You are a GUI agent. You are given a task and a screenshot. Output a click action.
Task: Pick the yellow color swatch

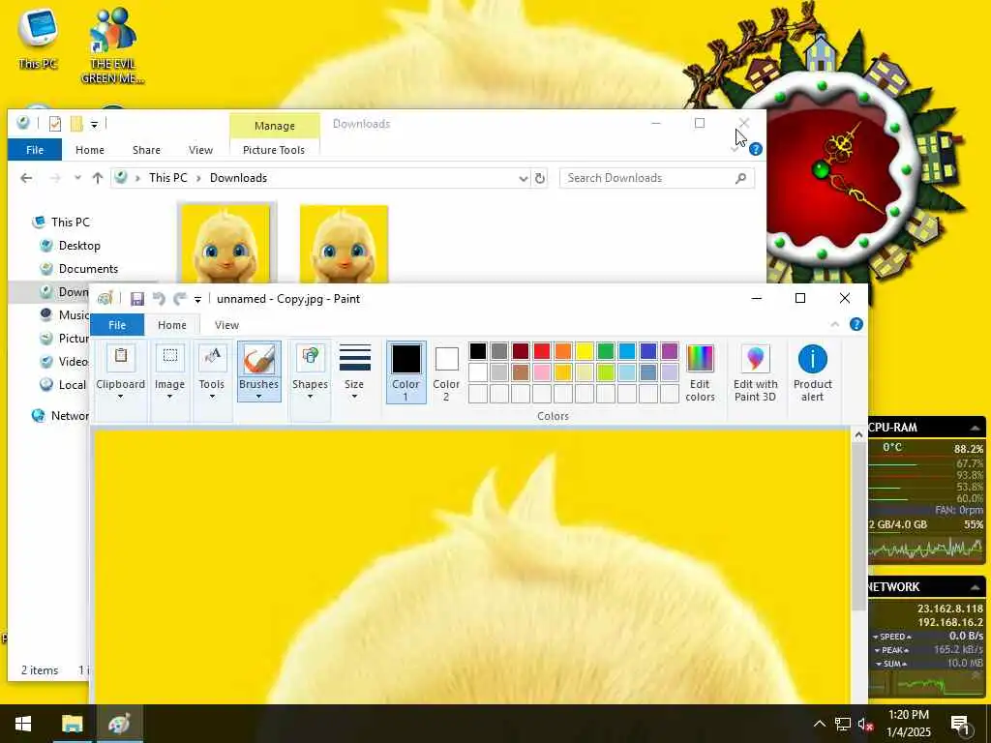[585, 350]
